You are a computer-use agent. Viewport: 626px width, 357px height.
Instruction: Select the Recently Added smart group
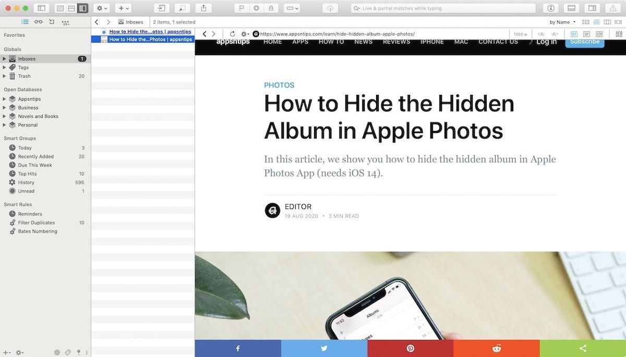tap(35, 156)
